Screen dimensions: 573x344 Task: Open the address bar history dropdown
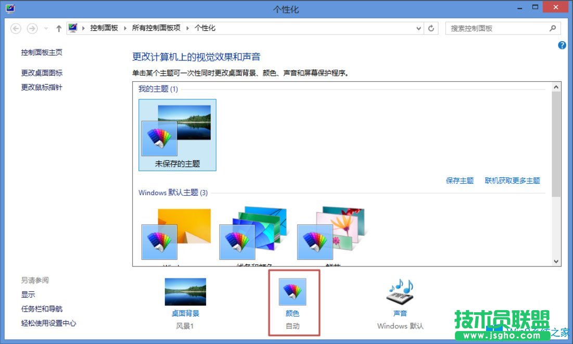(418, 28)
